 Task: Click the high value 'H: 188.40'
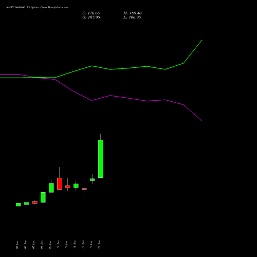(x=132, y=13)
